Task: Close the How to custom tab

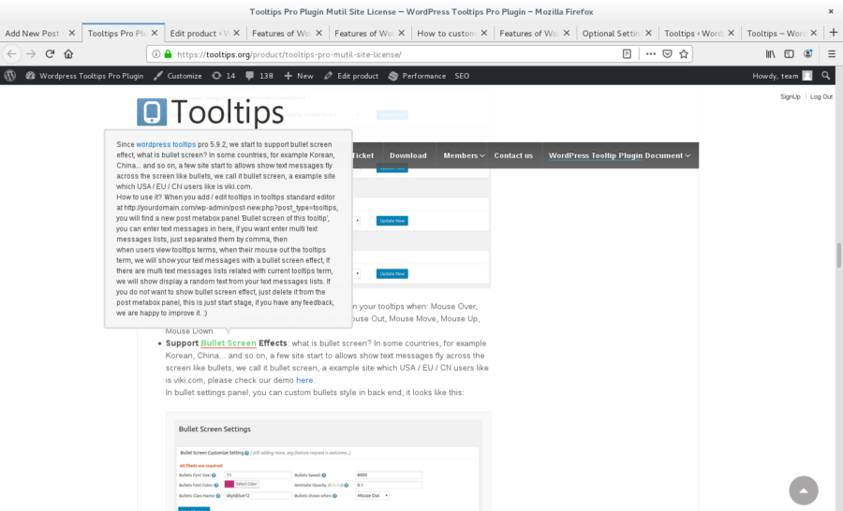Action: click(484, 33)
